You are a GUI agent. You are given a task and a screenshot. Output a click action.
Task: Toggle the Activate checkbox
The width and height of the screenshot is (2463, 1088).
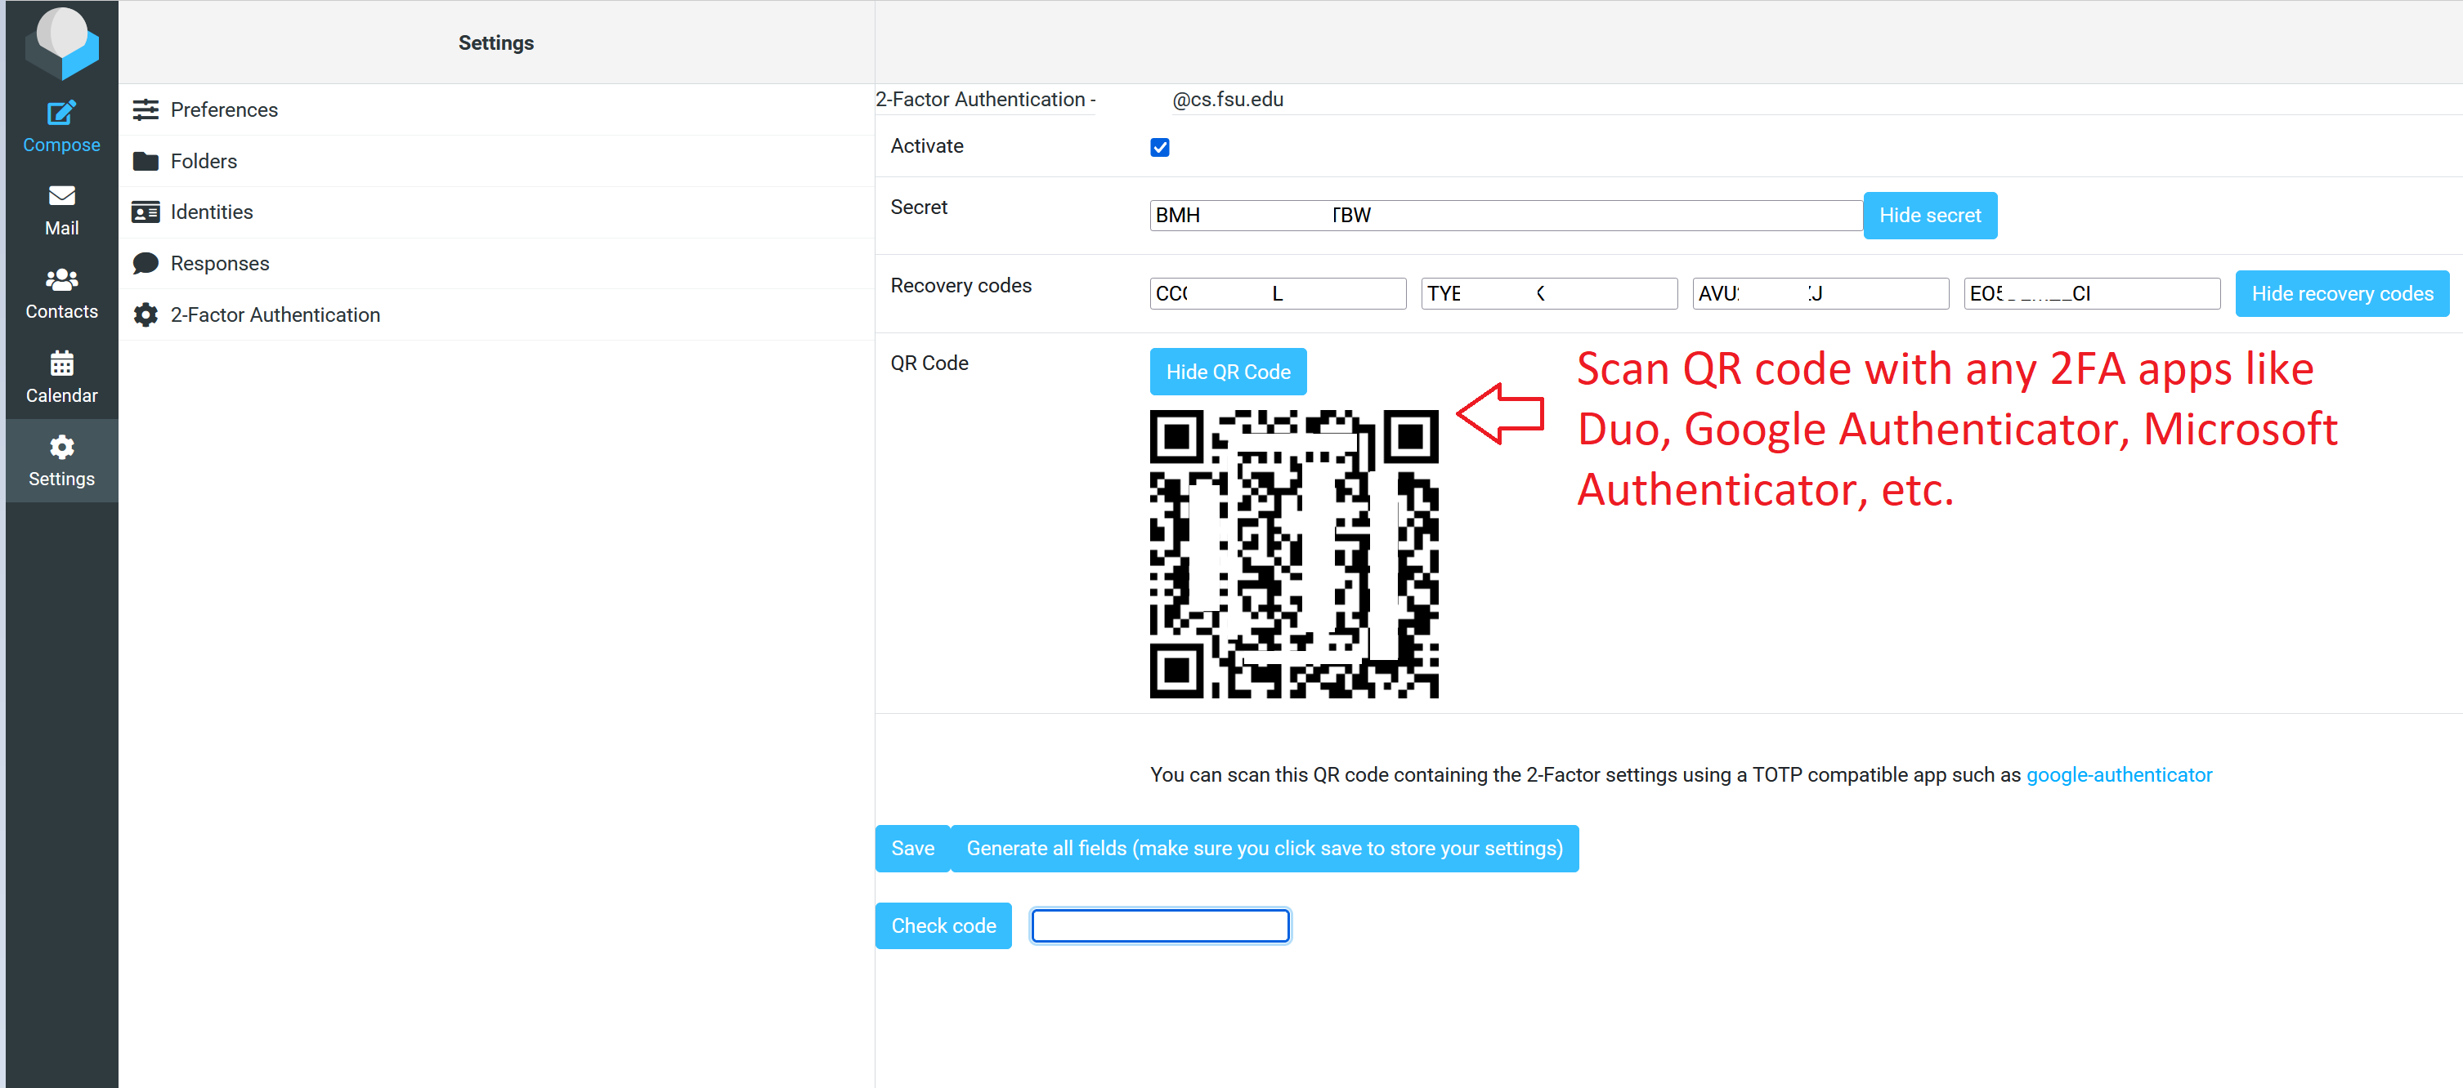(1160, 147)
